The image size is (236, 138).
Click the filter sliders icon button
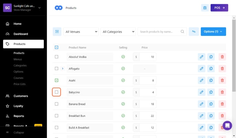point(57,32)
